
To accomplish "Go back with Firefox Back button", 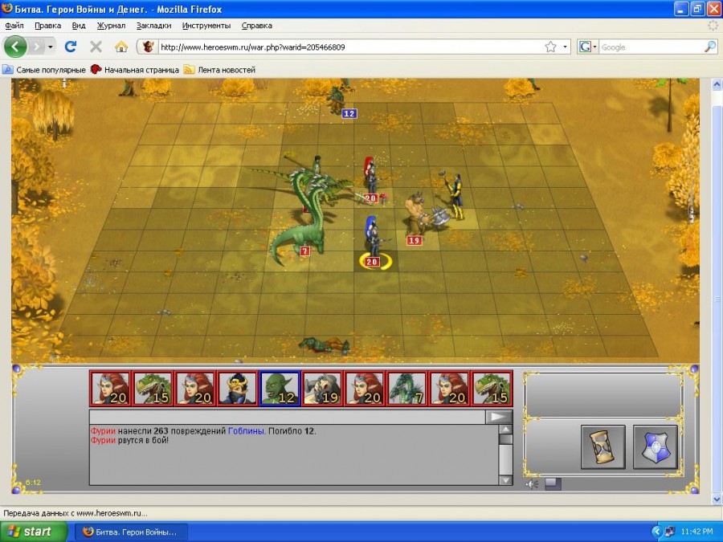I will pos(14,47).
